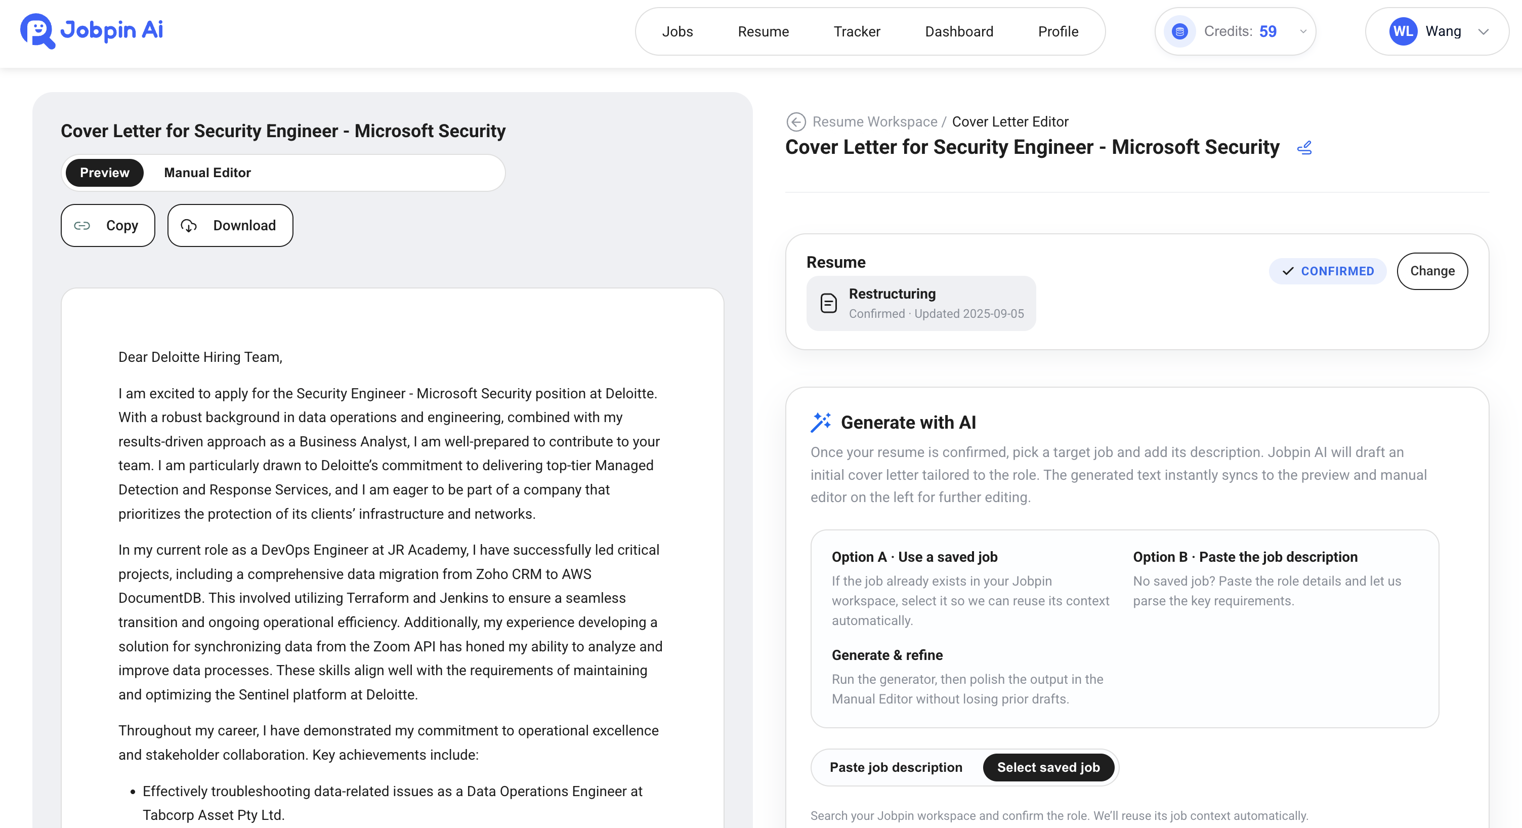Click the Jobpin Ai logo icon

tap(37, 31)
